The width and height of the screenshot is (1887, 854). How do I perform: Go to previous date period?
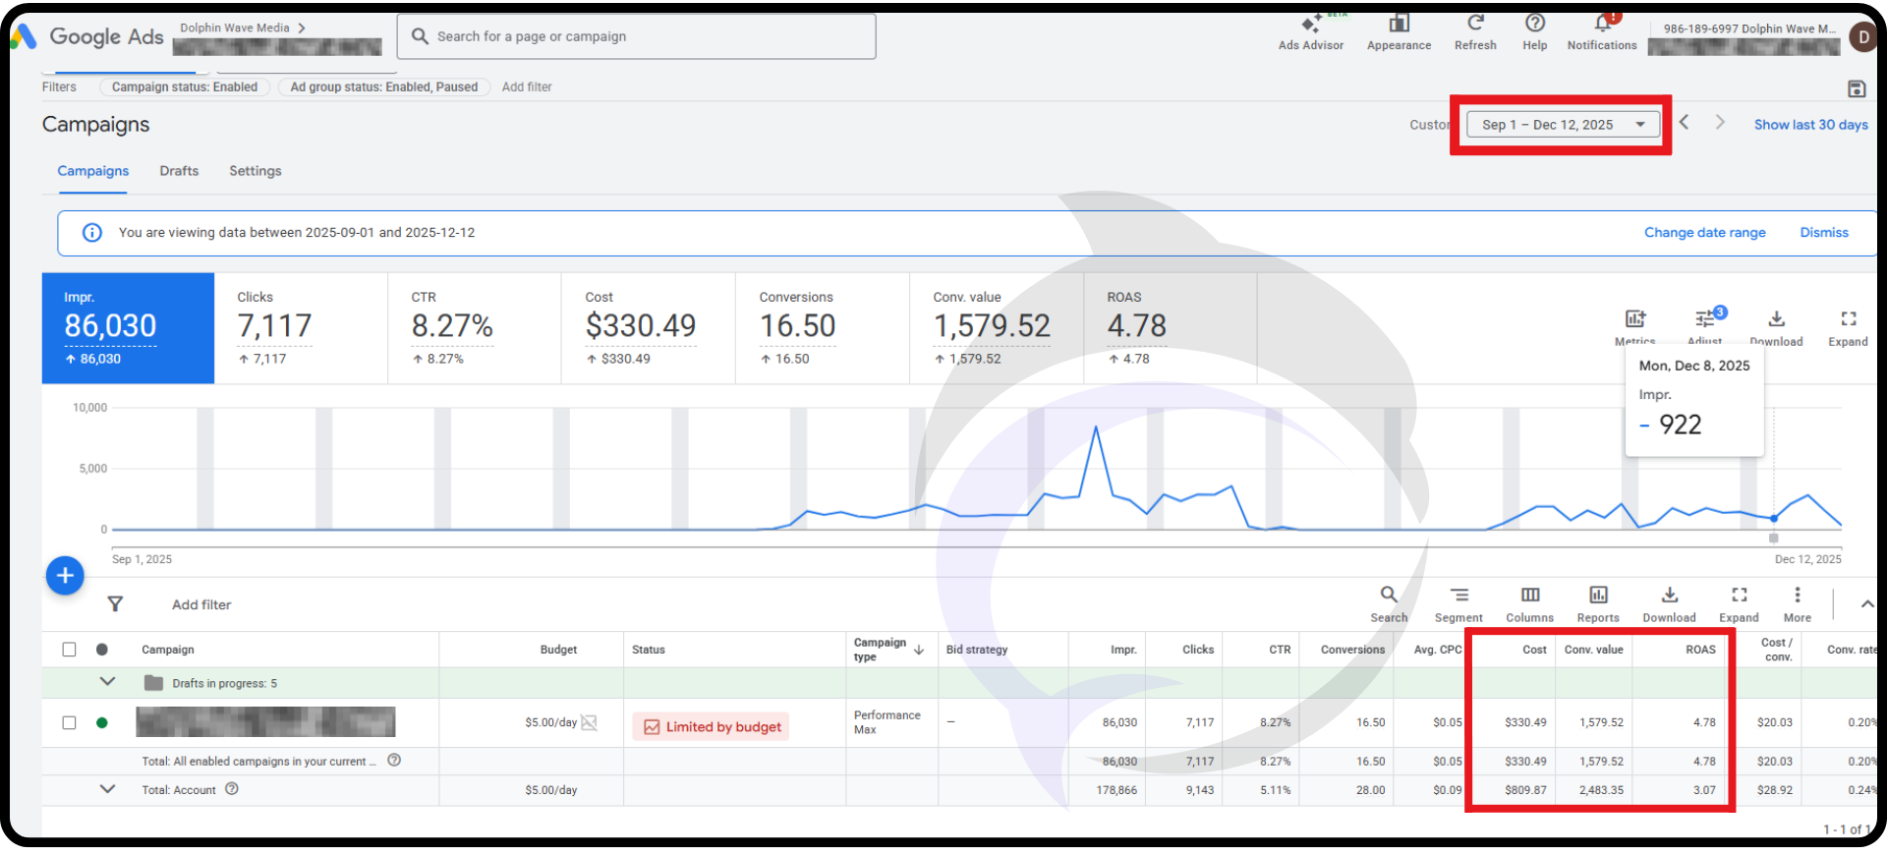[x=1684, y=122]
